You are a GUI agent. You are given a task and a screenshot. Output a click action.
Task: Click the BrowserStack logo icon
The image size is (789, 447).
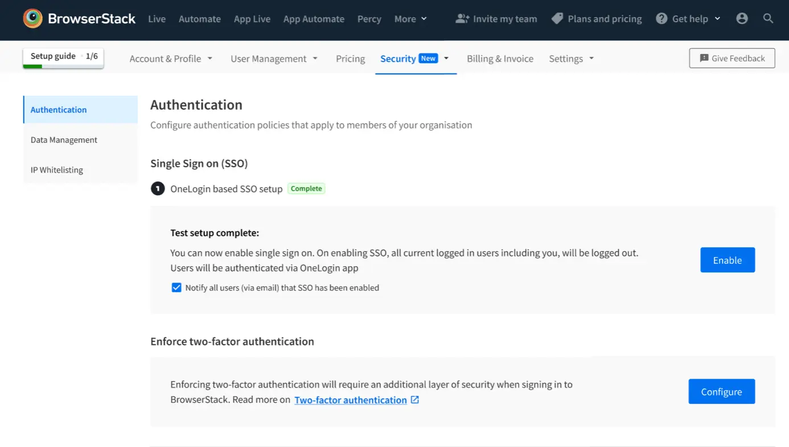33,19
